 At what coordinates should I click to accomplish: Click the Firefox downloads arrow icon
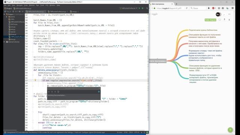point(208,8)
